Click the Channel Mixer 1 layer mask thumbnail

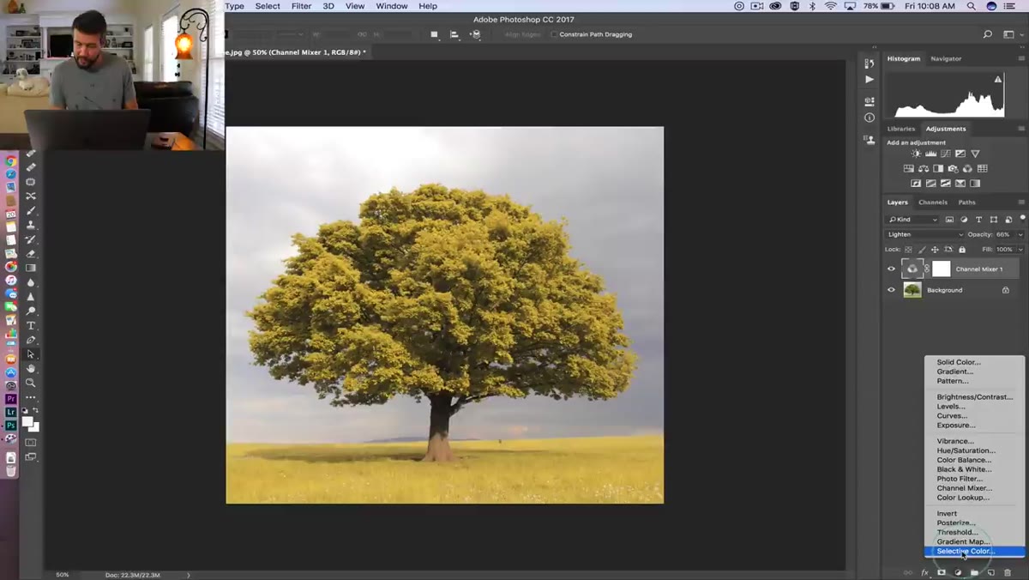point(942,269)
